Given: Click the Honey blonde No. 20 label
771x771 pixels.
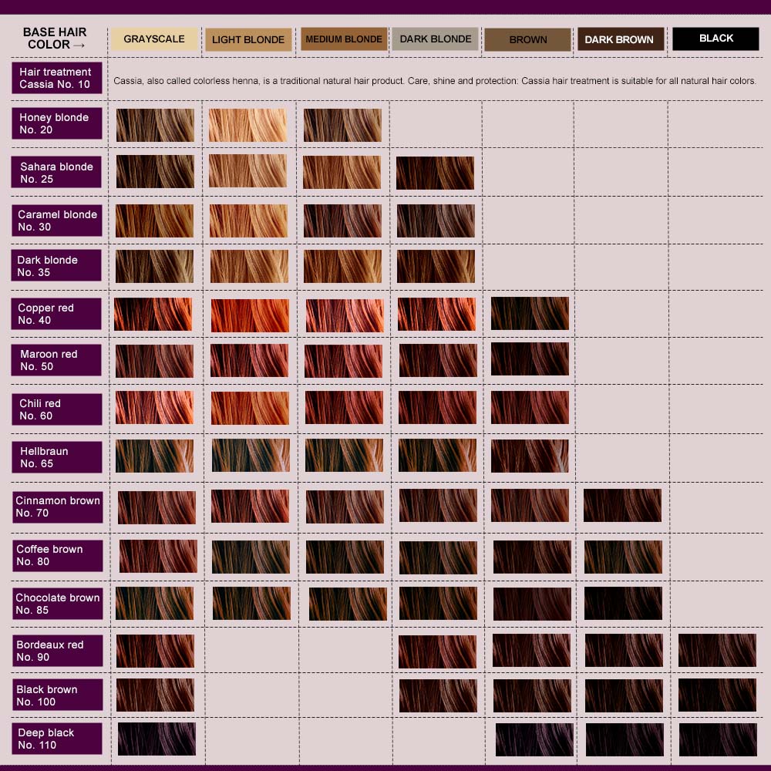Looking at the screenshot, I should coord(57,123).
